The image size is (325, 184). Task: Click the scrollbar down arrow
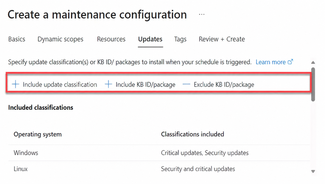[x=313, y=171]
